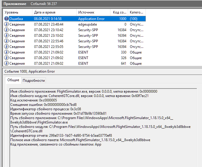Click ESENT event code 326
Image resolution: width=202 pixels, height=167 pixels.
tap(124, 58)
